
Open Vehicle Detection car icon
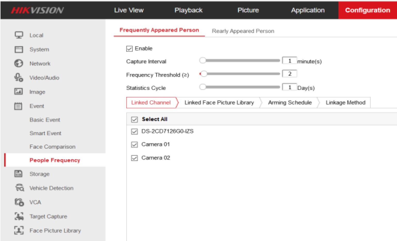[x=19, y=188]
